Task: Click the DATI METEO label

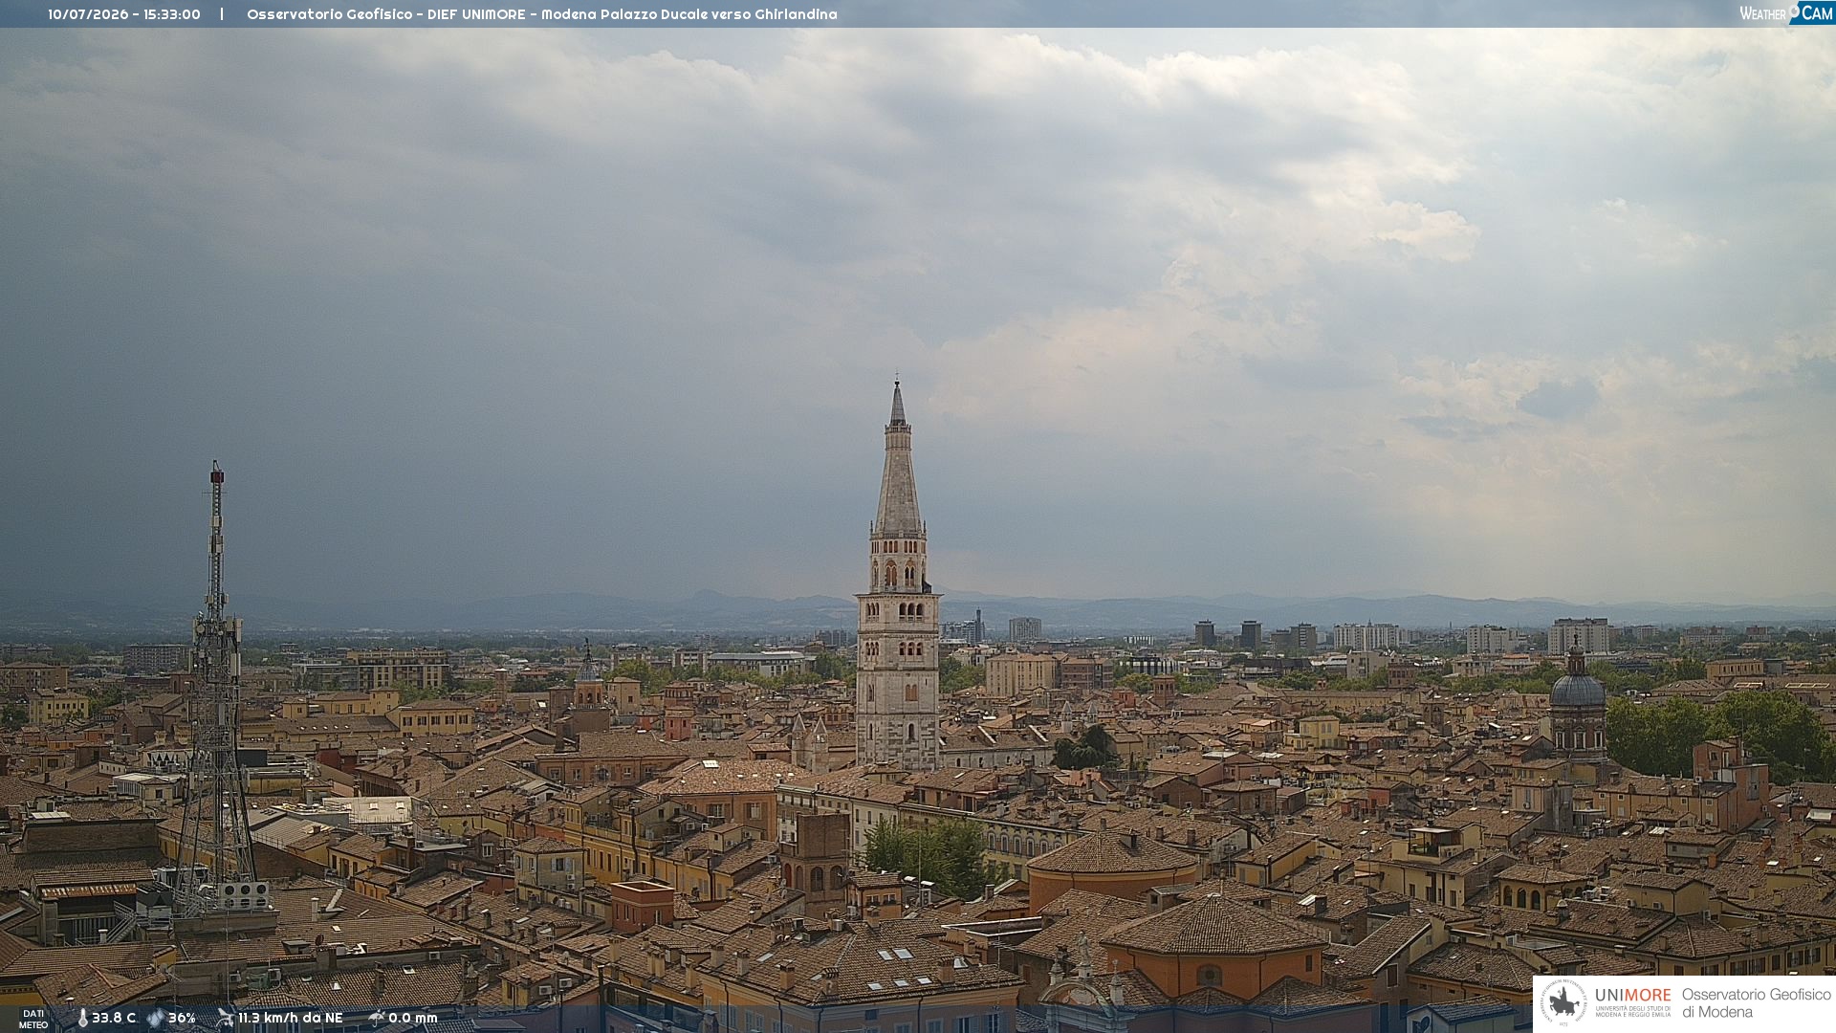Action: pos(33,1020)
